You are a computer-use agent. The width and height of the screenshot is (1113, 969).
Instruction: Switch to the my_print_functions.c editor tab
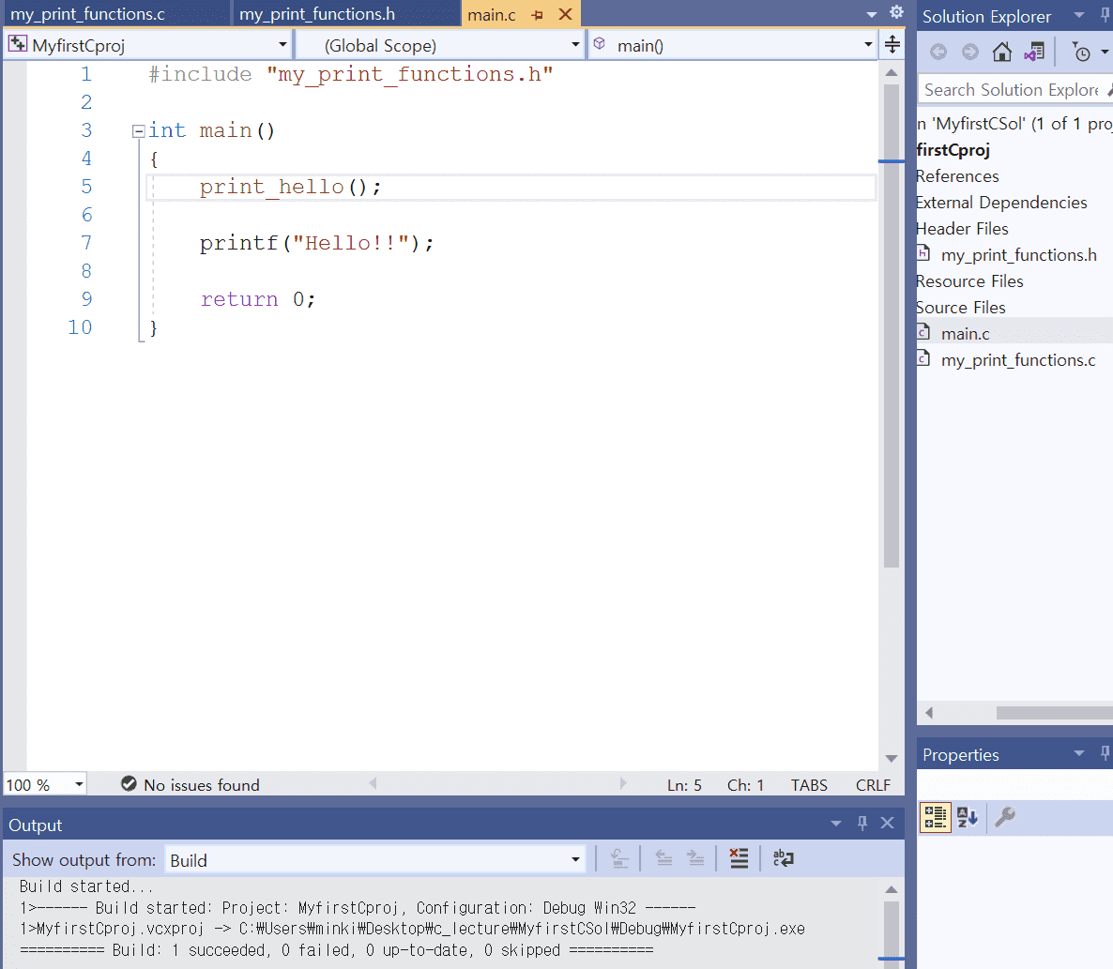pyautogui.click(x=115, y=14)
